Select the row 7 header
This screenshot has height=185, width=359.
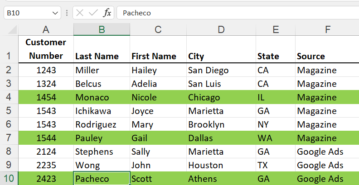pyautogui.click(x=9, y=138)
